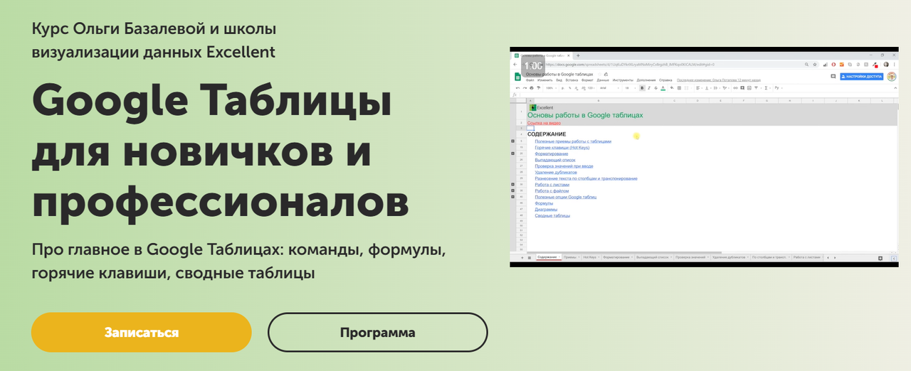Click blue НАСТРОЙКИ ДОСТУПА share button in spreadsheet

tap(862, 77)
